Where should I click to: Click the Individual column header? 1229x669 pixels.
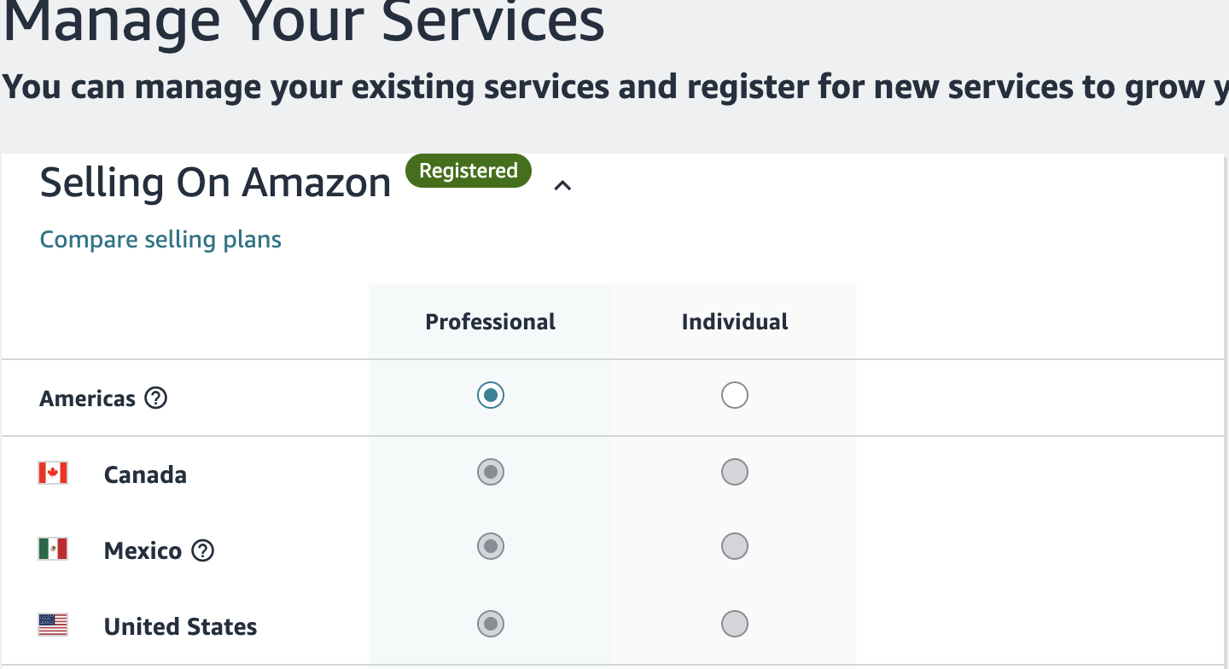[734, 322]
